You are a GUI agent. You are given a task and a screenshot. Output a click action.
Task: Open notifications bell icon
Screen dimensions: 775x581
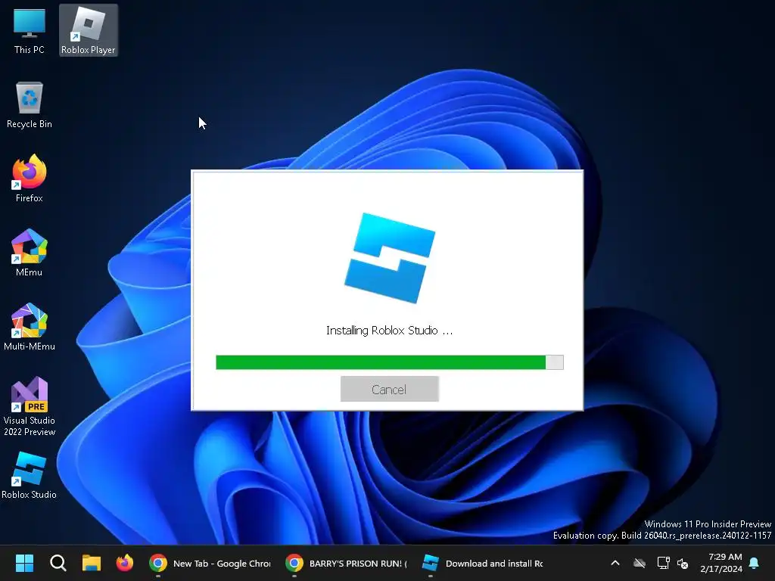[755, 563]
